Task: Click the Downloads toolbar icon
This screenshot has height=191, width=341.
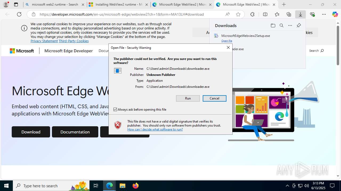Action: click(x=301, y=14)
